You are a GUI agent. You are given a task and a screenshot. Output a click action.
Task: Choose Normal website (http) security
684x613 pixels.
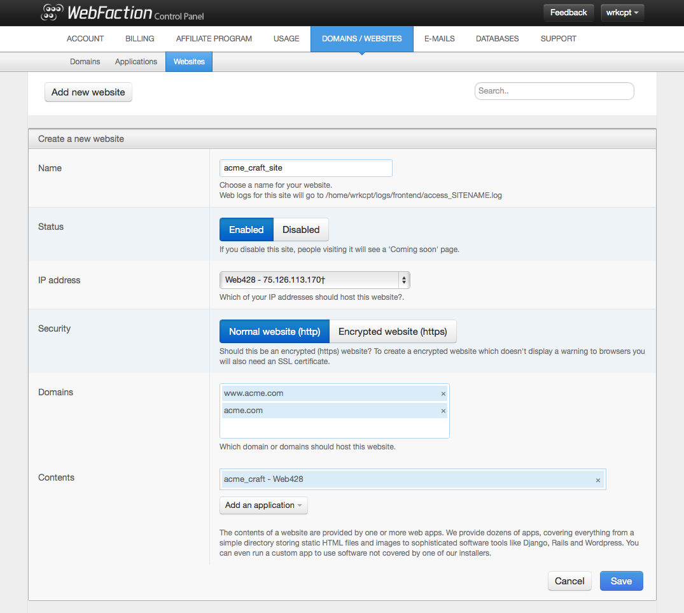274,332
